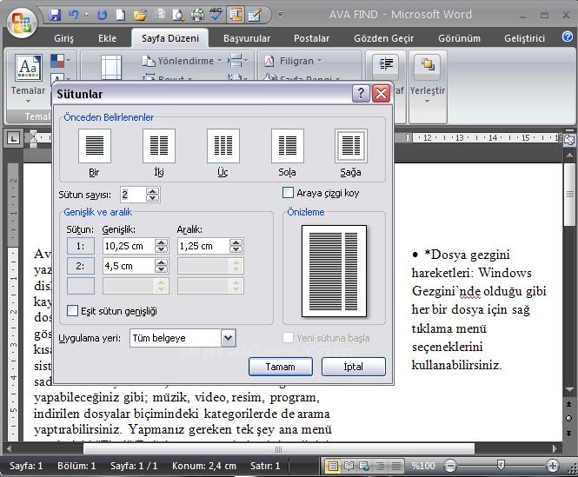Customize quick access toolbar dropdown
Viewport: 578px width, 477px height.
click(x=281, y=15)
